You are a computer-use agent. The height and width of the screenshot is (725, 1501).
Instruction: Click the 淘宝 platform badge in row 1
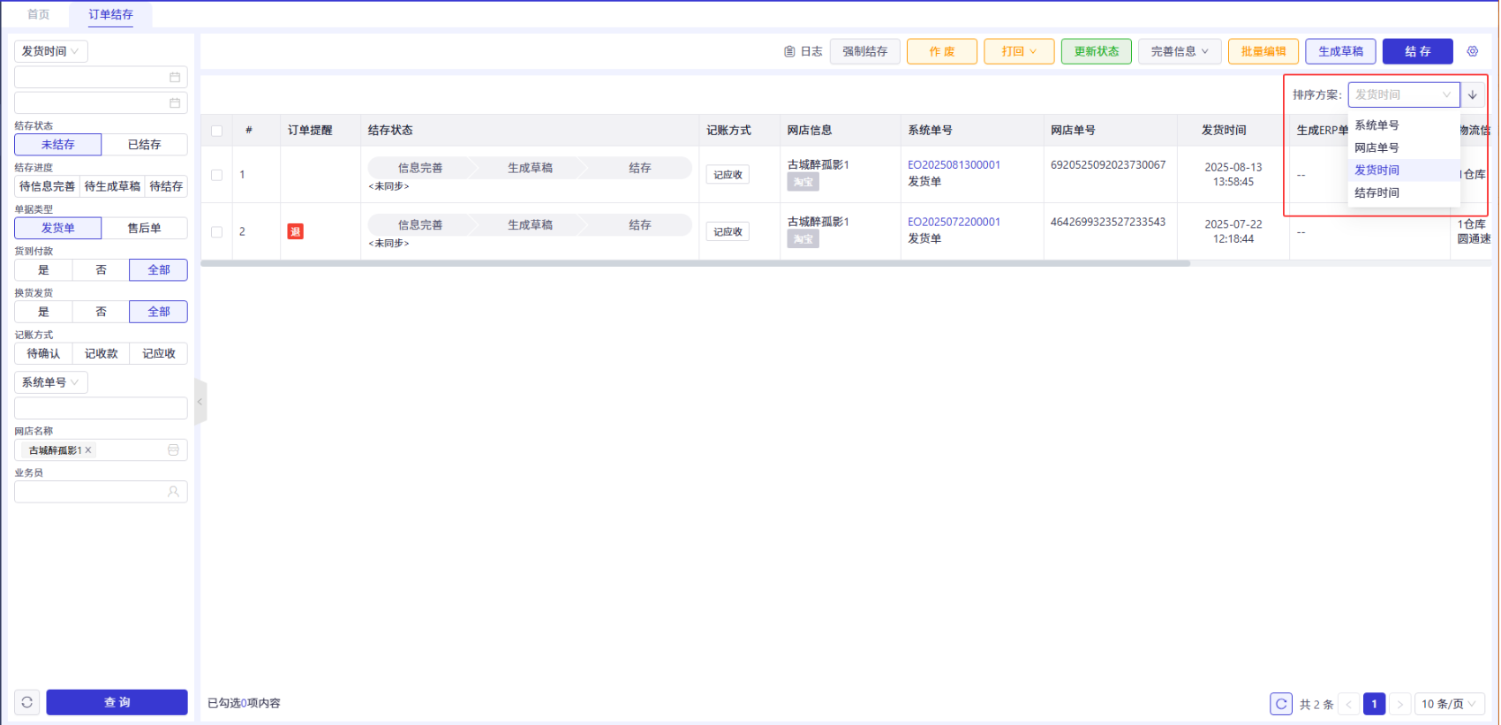(x=803, y=182)
